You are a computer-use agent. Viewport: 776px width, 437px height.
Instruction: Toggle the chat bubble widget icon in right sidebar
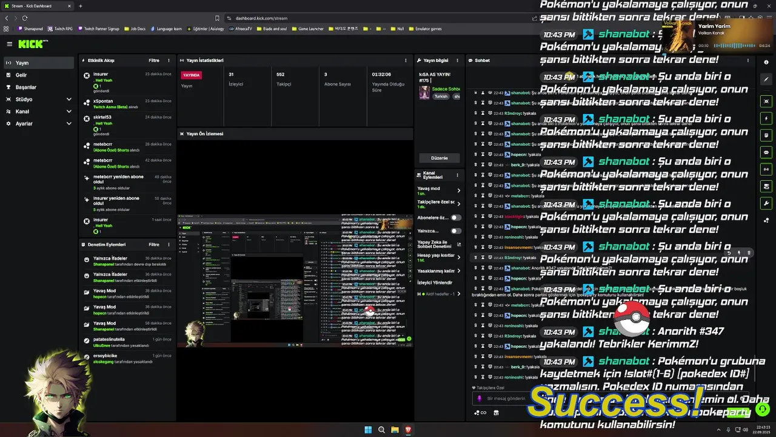[x=766, y=152]
